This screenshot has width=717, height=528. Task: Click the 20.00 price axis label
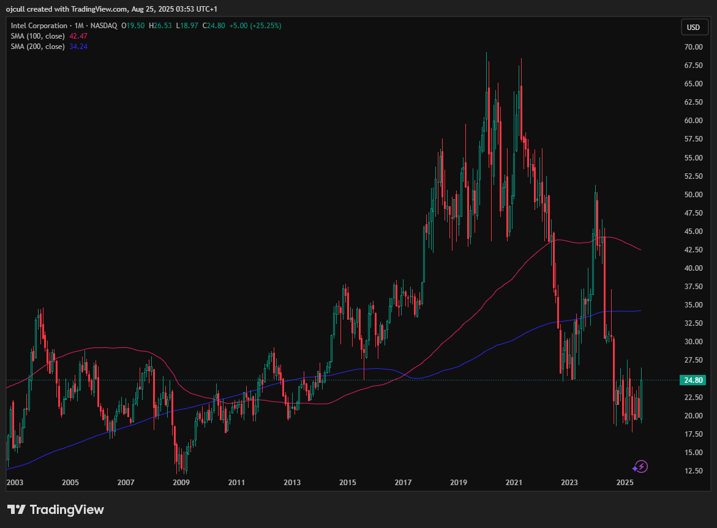point(693,415)
